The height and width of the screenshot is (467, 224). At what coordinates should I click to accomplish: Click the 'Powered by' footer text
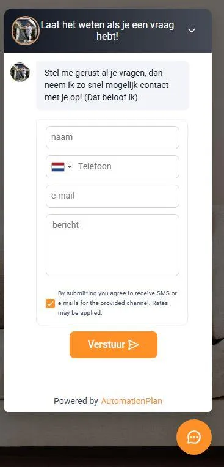(x=76, y=401)
